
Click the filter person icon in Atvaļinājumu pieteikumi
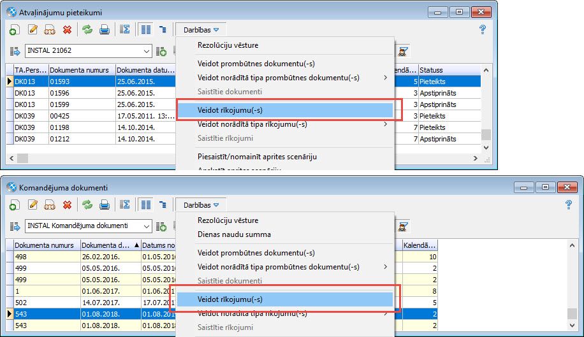point(402,52)
